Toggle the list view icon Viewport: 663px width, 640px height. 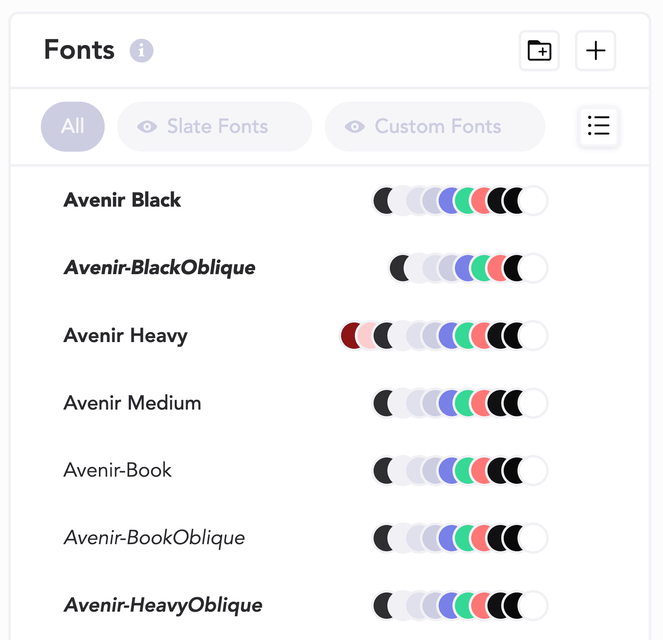pos(598,126)
